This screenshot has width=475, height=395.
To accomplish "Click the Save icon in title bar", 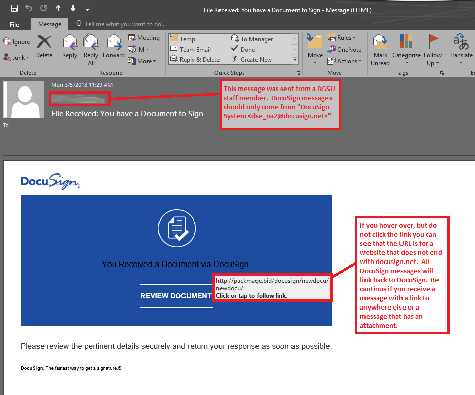I will [x=14, y=9].
